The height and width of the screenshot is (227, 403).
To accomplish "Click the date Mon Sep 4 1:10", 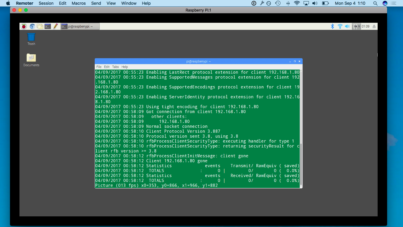I will point(350,3).
